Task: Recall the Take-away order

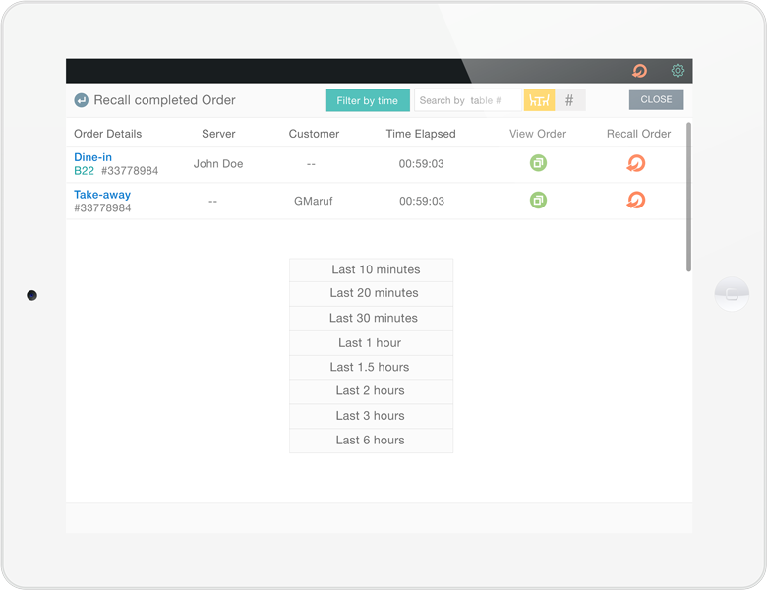Action: click(x=636, y=201)
